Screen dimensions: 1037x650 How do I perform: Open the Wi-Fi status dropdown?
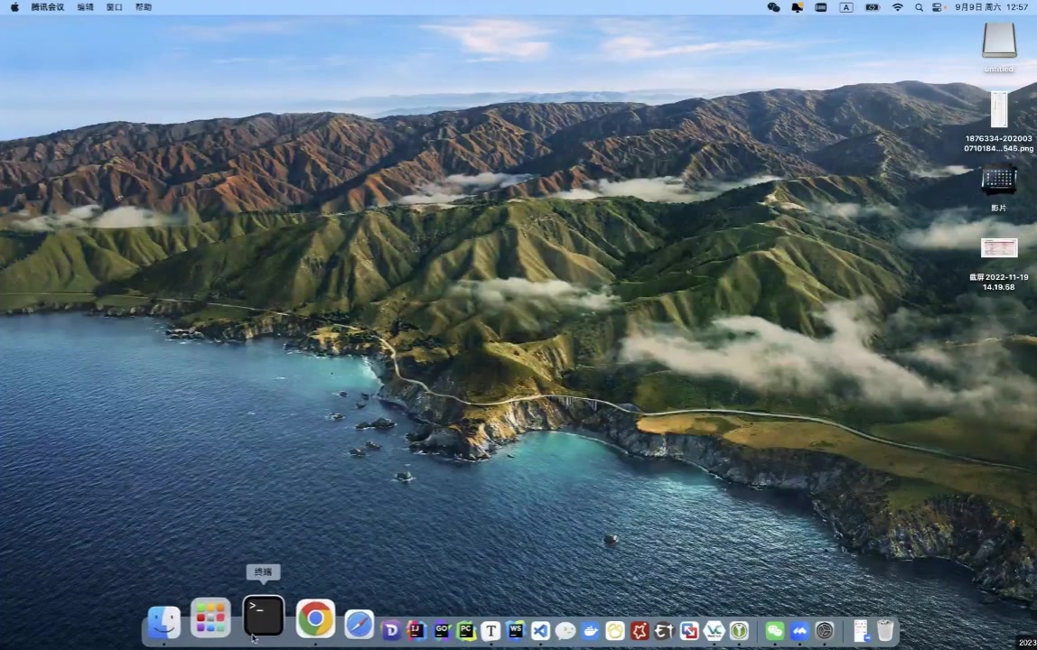click(x=897, y=7)
